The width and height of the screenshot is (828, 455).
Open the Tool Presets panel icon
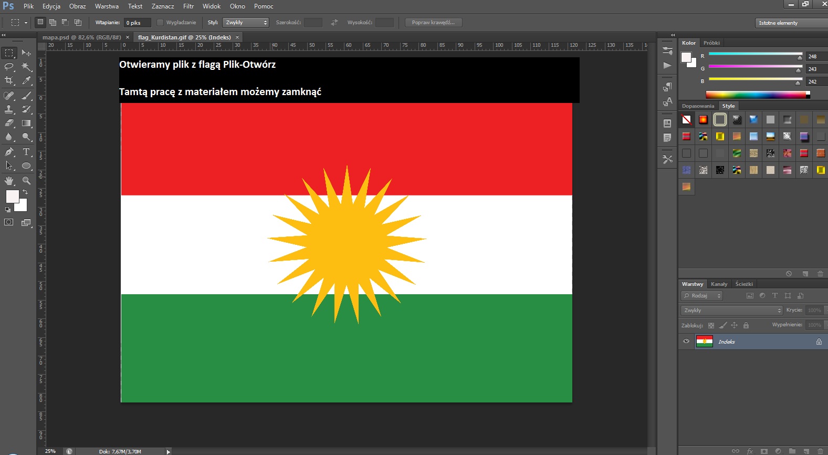point(667,159)
